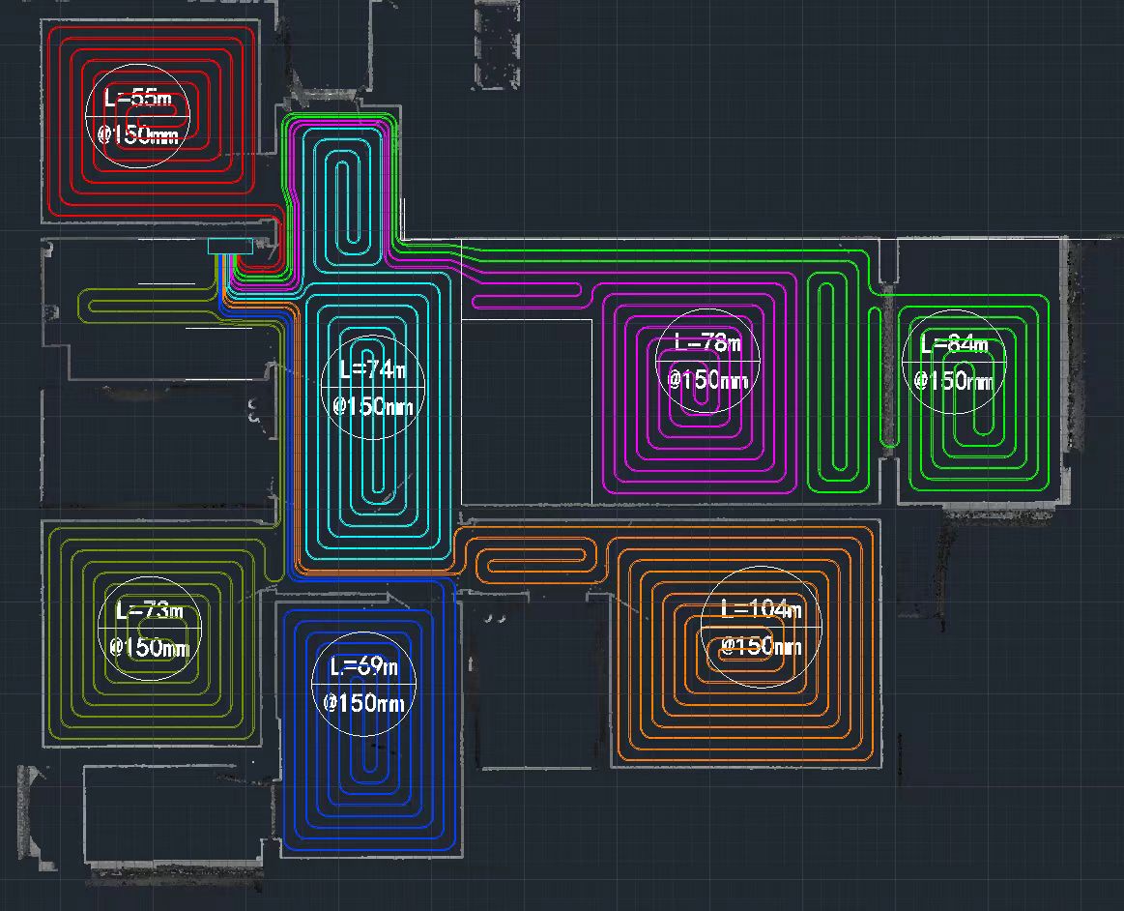Screen dimensions: 1124x911
Task: Select the @150mm spacing text in the green loop
Action: (954, 381)
